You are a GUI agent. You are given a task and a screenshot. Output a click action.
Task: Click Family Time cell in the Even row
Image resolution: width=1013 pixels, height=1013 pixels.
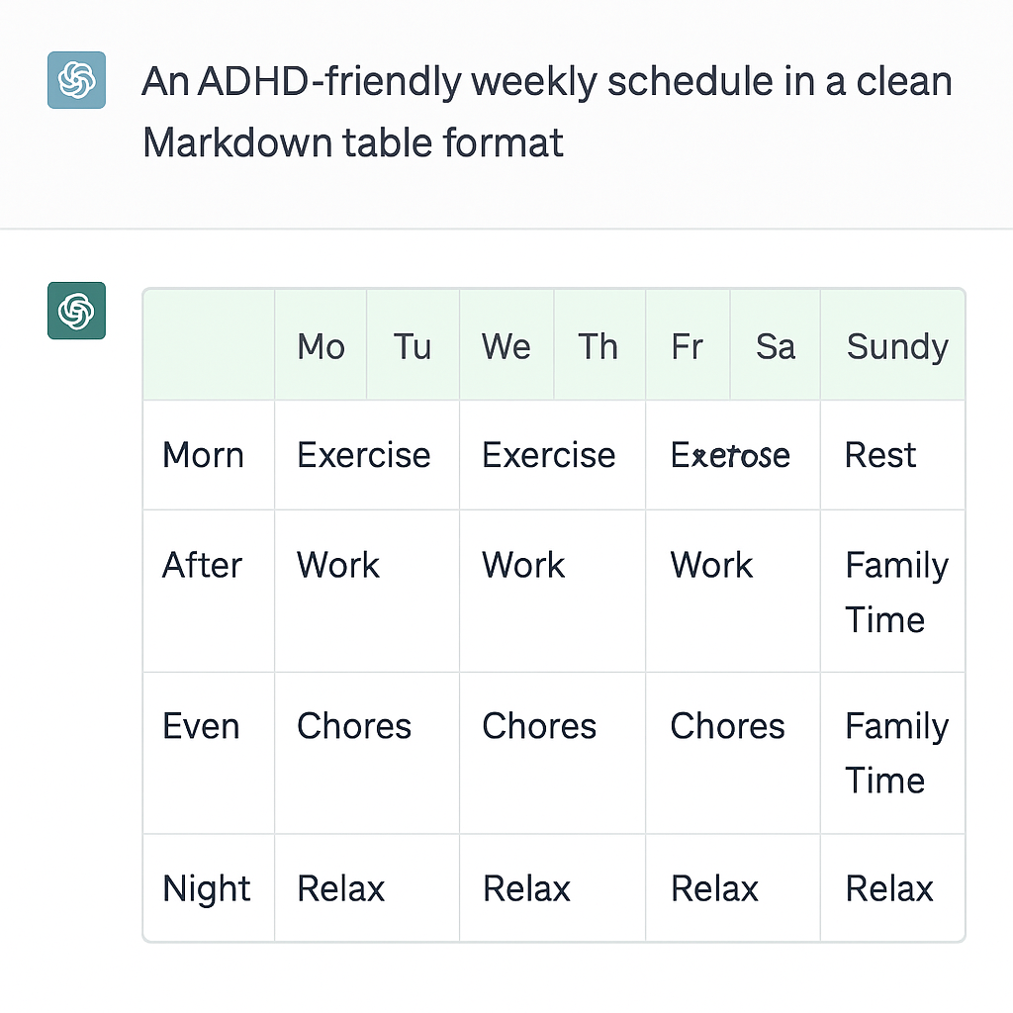[895, 753]
